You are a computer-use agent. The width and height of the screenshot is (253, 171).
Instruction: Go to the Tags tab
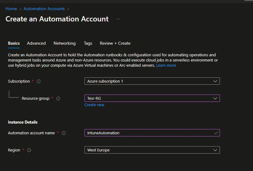tap(88, 43)
